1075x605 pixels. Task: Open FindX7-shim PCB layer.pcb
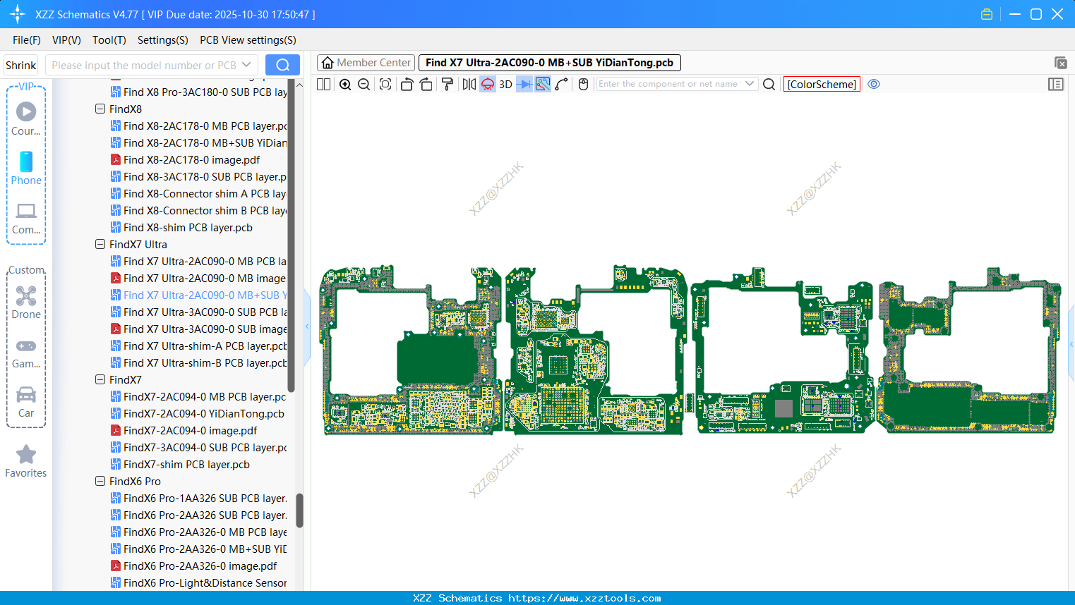[180, 465]
